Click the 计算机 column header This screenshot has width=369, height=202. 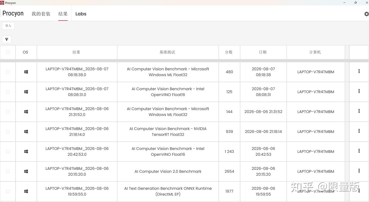click(315, 52)
